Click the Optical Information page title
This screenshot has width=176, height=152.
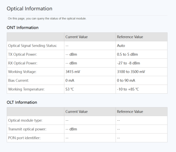pos(30,9)
